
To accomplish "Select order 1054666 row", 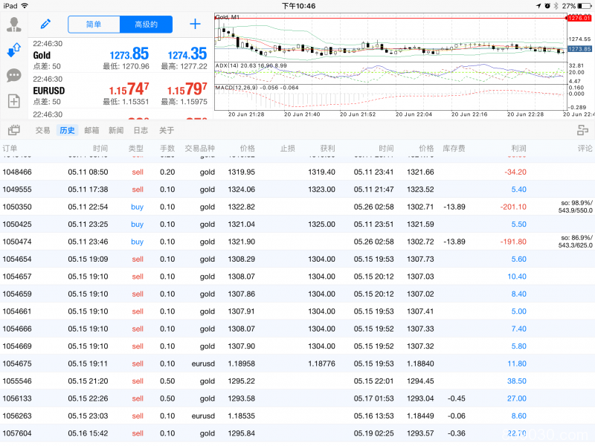I will point(297,329).
